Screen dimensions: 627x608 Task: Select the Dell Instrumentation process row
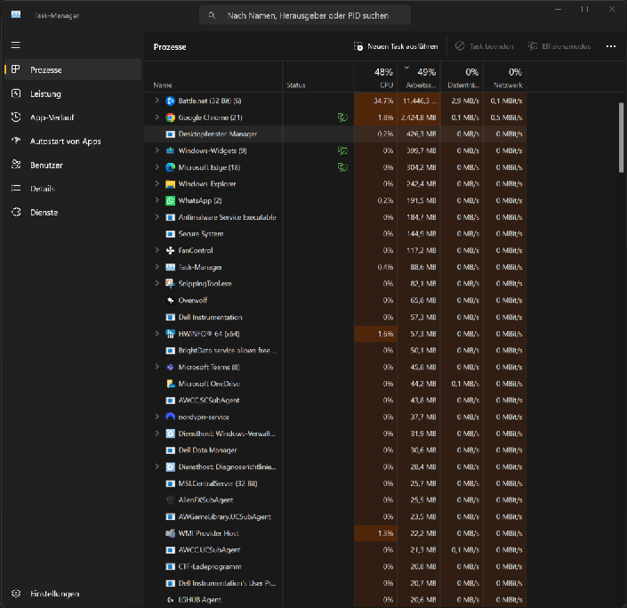335,317
